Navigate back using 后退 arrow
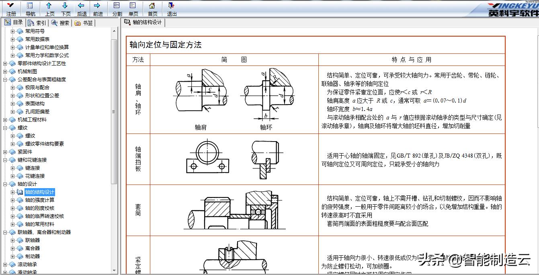539x275 pixels. tap(82, 9)
